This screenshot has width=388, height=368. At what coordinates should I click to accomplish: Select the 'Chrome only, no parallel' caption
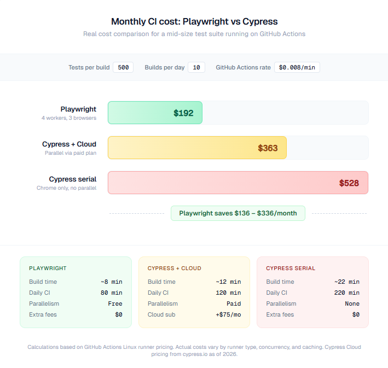pos(66,188)
